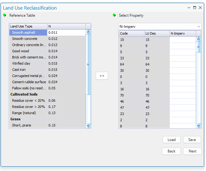Click N-Imperv cell for code 5
The image size is (206, 171).
[183, 52]
